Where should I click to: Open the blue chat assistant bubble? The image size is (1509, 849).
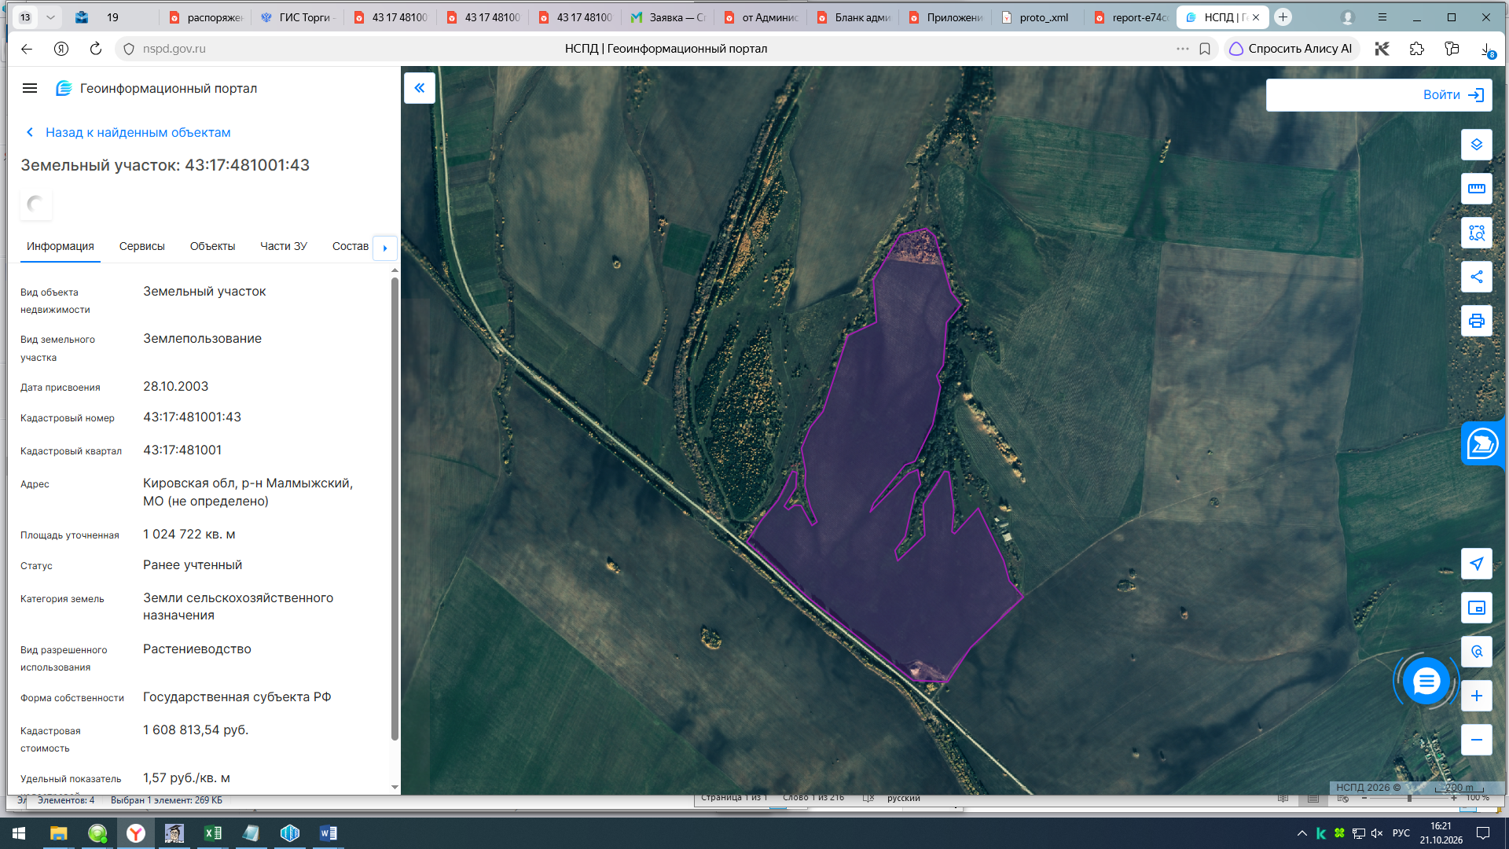click(1426, 681)
